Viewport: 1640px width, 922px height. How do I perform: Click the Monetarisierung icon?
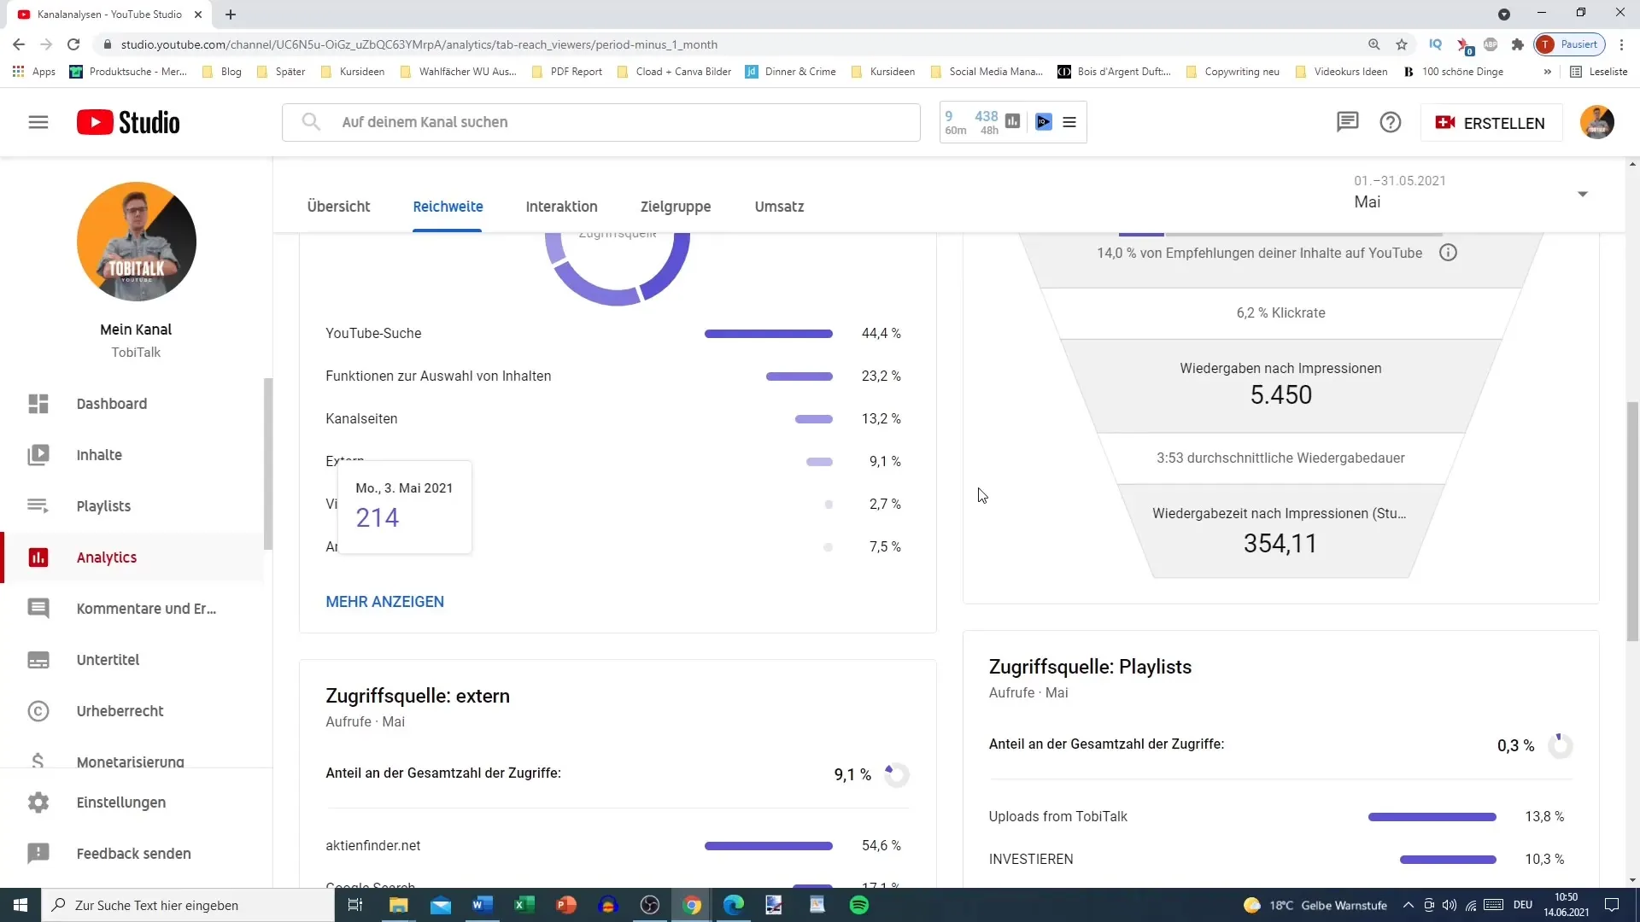tap(38, 762)
